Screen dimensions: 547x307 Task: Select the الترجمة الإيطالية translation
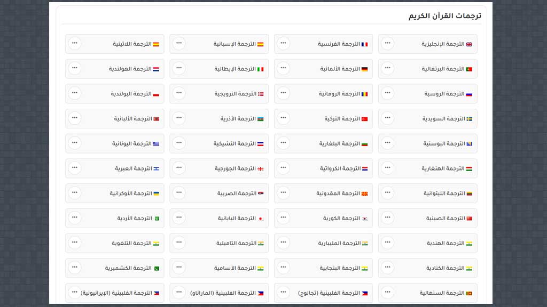pyautogui.click(x=235, y=69)
